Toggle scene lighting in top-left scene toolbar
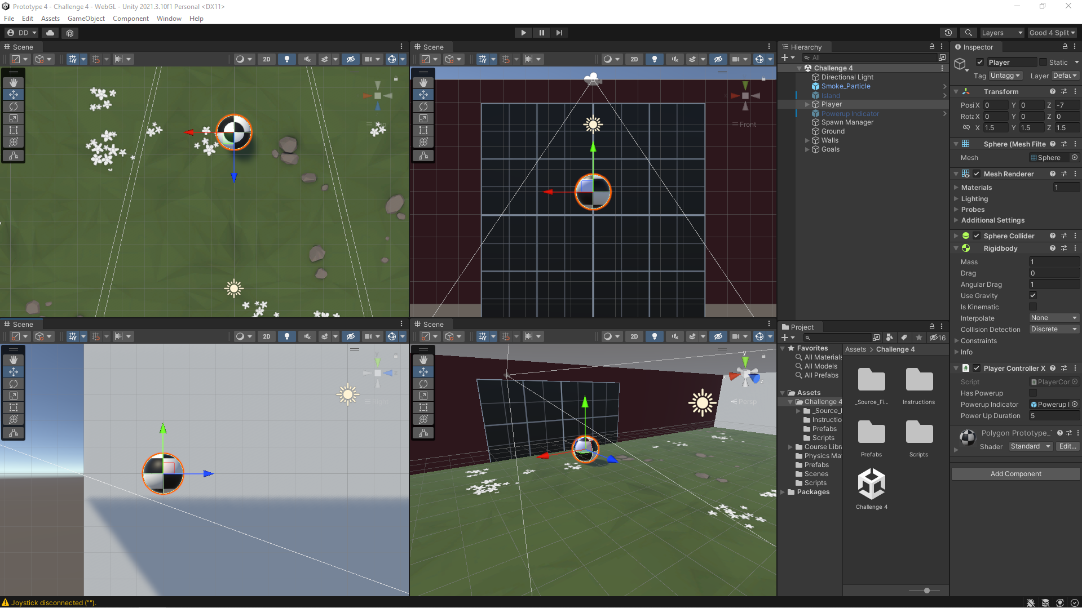Image resolution: width=1082 pixels, height=608 pixels. pyautogui.click(x=287, y=59)
